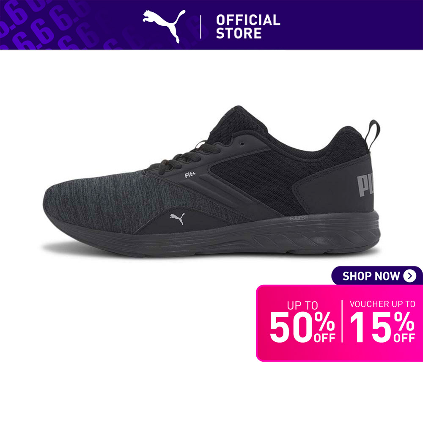The height and width of the screenshot is (423, 423).
Task: Click the Up To 50% Off offer
Action: point(302,321)
